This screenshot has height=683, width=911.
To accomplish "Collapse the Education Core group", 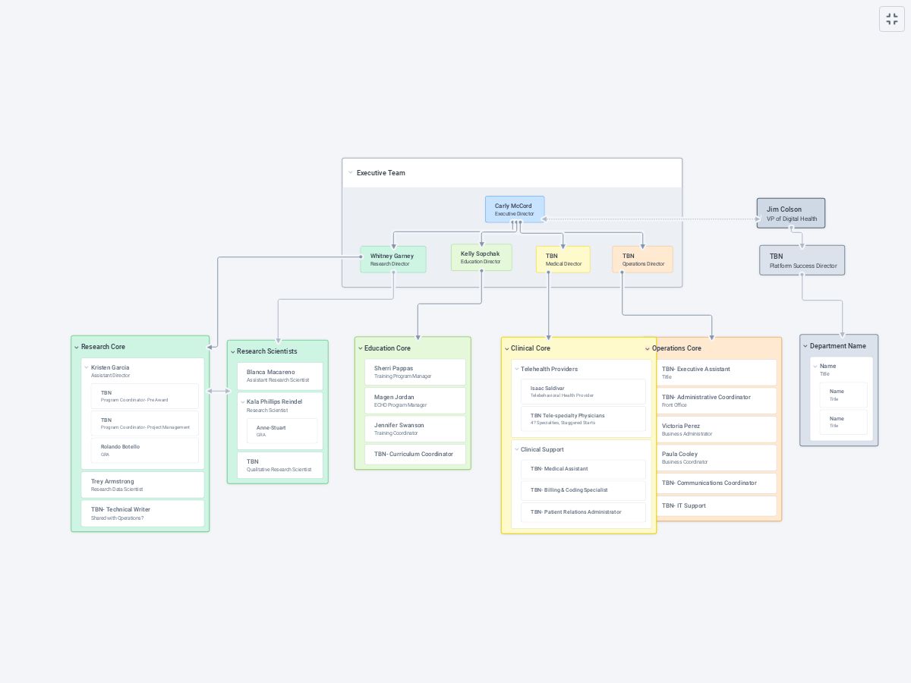I will [x=360, y=349].
